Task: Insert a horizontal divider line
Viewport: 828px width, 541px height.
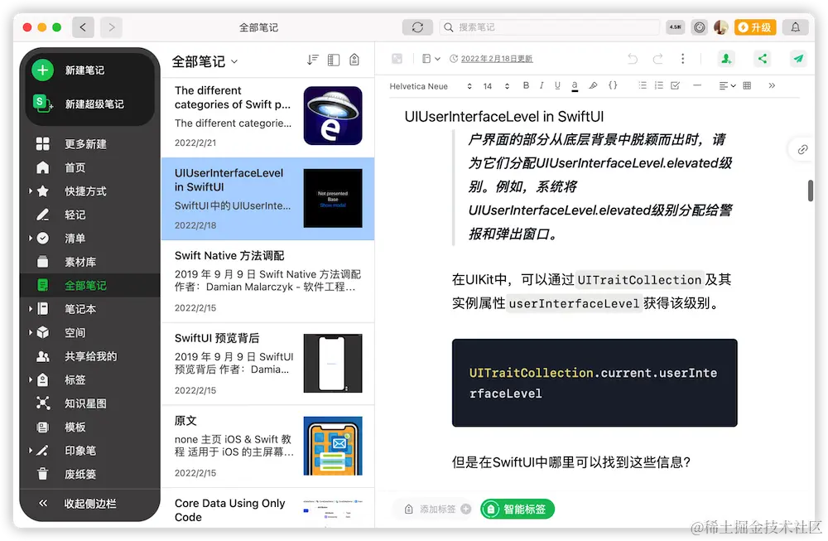Action: point(697,85)
